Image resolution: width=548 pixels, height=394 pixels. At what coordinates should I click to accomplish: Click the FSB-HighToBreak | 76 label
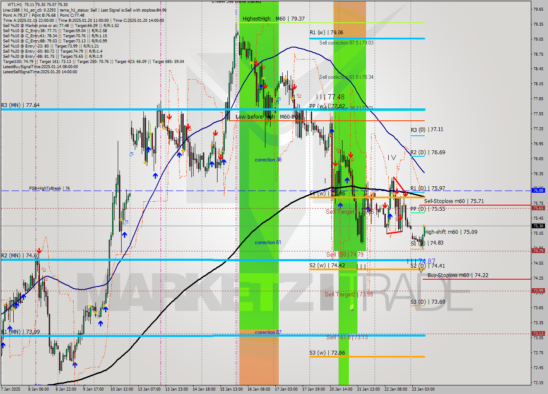[x=49, y=188]
